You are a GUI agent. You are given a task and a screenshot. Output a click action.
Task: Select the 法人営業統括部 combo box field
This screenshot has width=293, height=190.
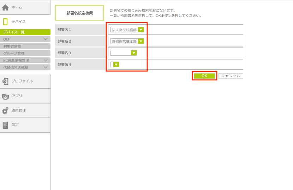(x=124, y=30)
